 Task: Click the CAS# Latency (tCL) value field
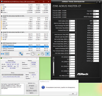[x=72, y=21]
